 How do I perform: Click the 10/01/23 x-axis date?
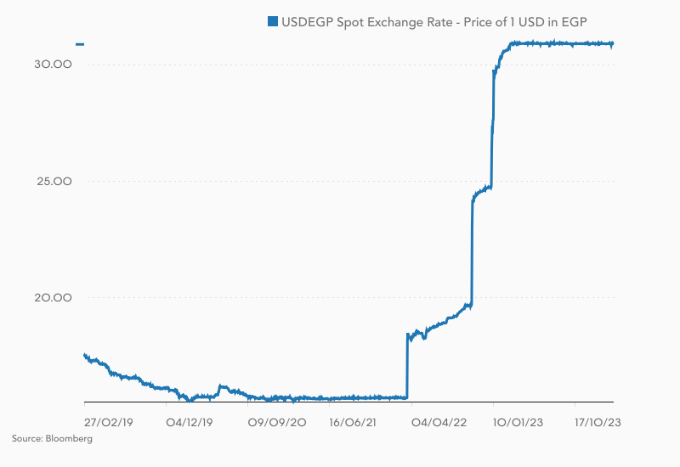pyautogui.click(x=518, y=421)
